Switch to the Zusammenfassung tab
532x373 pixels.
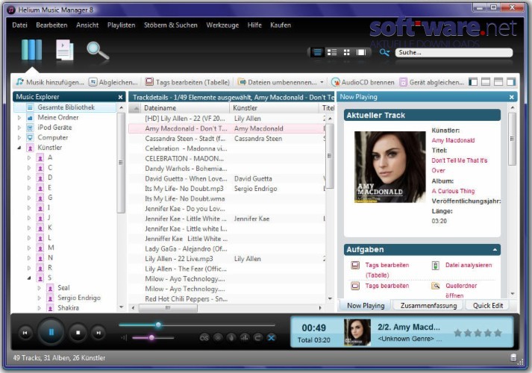point(428,306)
